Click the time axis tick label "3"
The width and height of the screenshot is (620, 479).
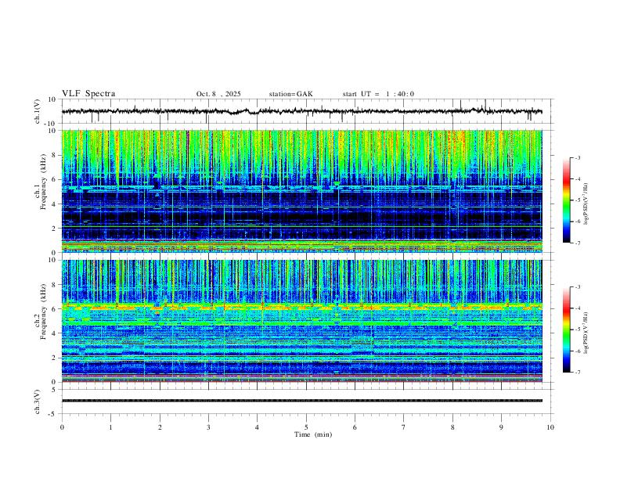tap(208, 427)
